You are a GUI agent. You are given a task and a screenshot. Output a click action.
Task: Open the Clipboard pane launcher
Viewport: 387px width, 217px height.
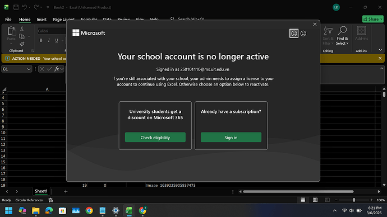33,51
